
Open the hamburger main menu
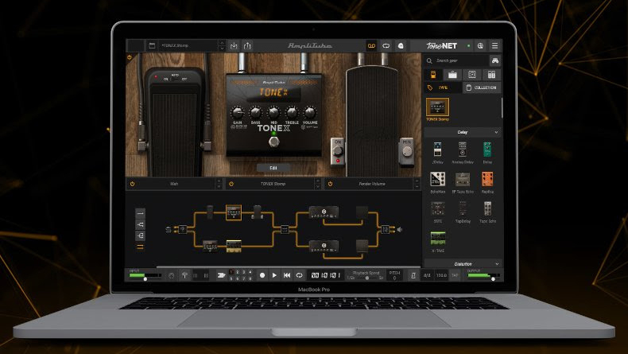pyautogui.click(x=495, y=45)
